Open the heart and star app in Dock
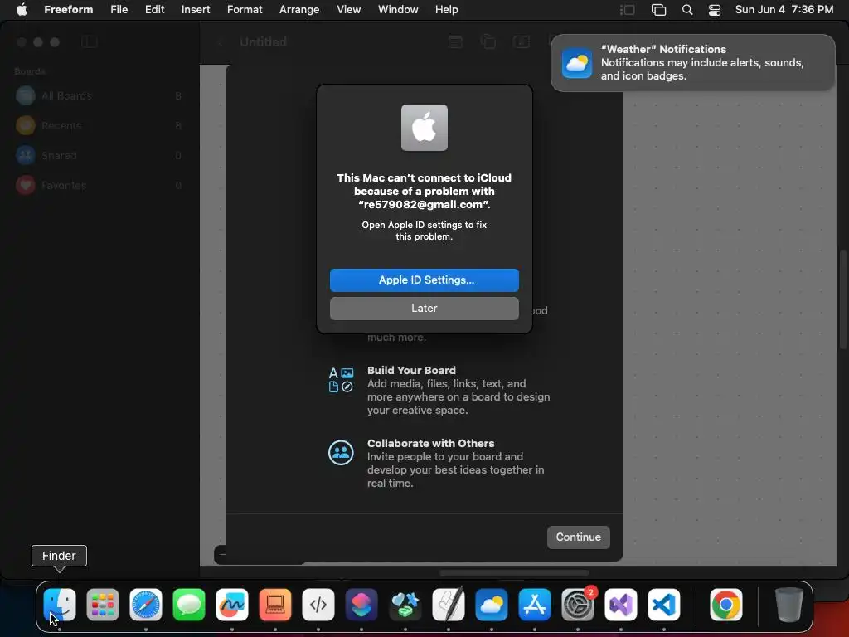The image size is (849, 637). 405,605
